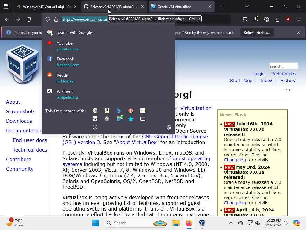Close the Windows ME Year of Luigi tab
This screenshot has height=230, width=306.
pos(75,7)
